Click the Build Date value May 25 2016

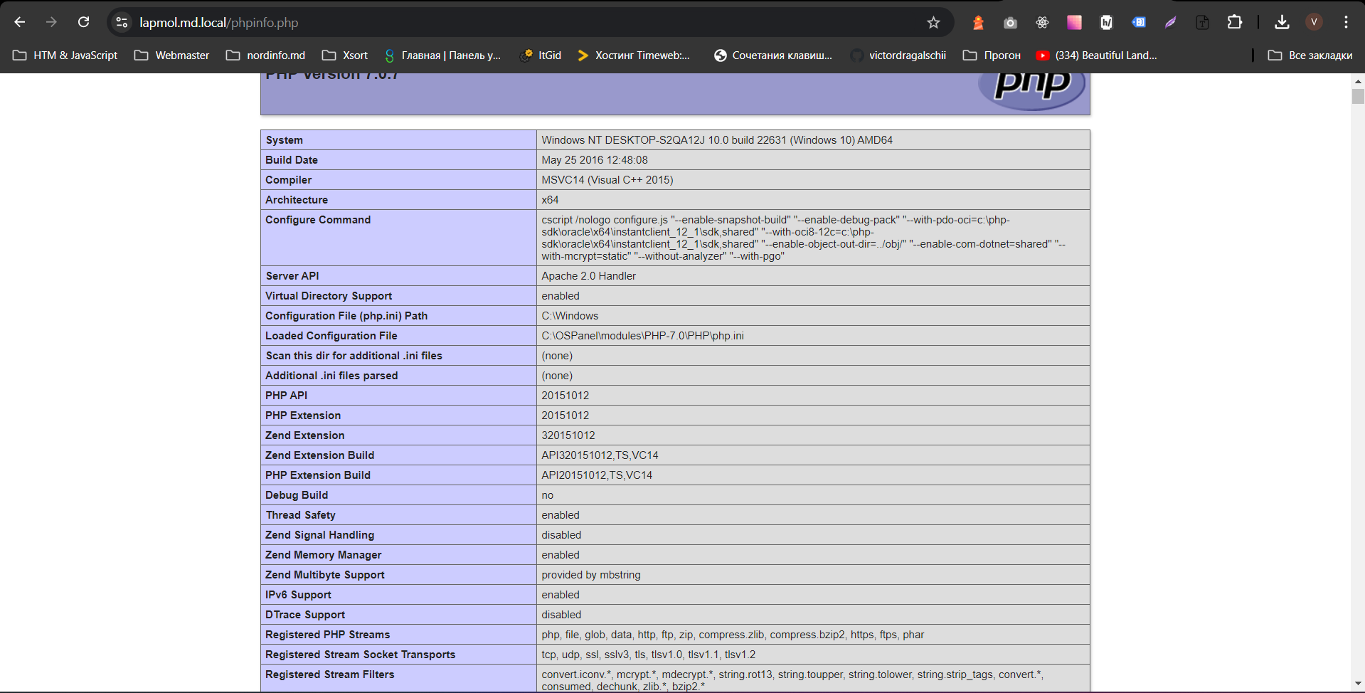click(595, 160)
